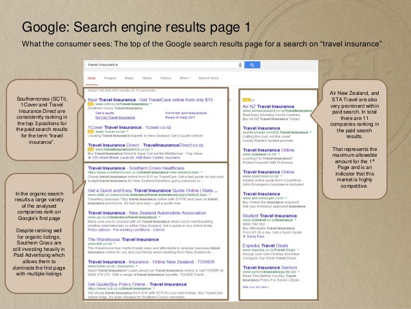Open worldnomads Travel Insurance side ad
411x309 pixels.
pos(262,128)
